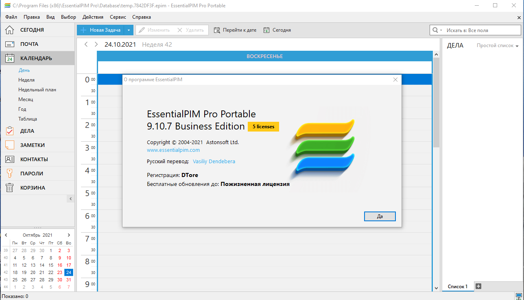Open the To-Do (ДЕЛА) clipboard icon in sidebar
The height and width of the screenshot is (300, 524).
[x=10, y=131]
